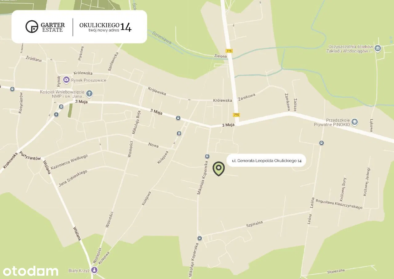Click the Okulickiego 14 title text
The height and width of the screenshot is (279, 394).
106,27
